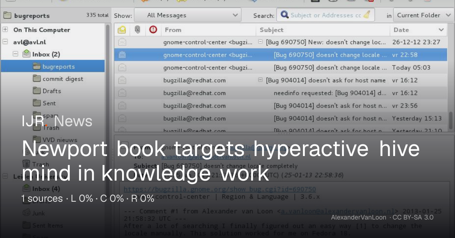Collapse the avl@avl.nl Inbox tree
The height and width of the screenshot is (238, 455).
click(x=16, y=54)
